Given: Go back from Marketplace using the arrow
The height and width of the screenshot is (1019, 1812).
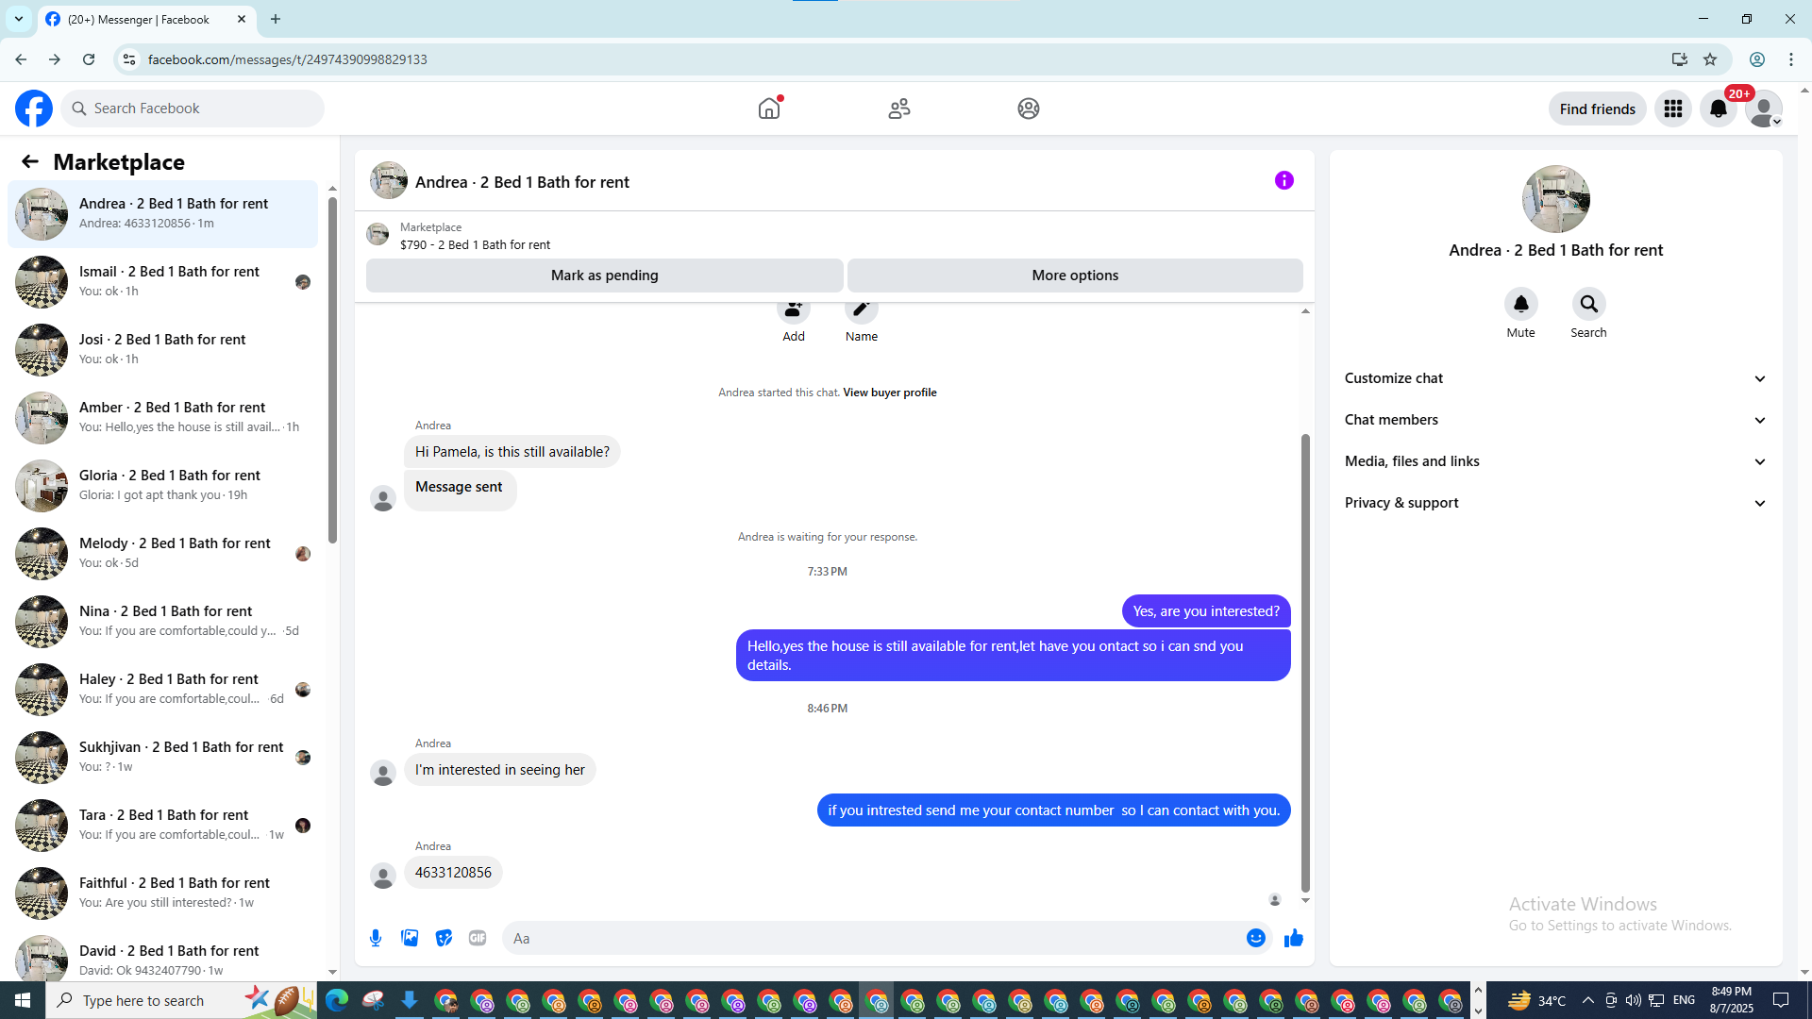Looking at the screenshot, I should click(x=30, y=161).
